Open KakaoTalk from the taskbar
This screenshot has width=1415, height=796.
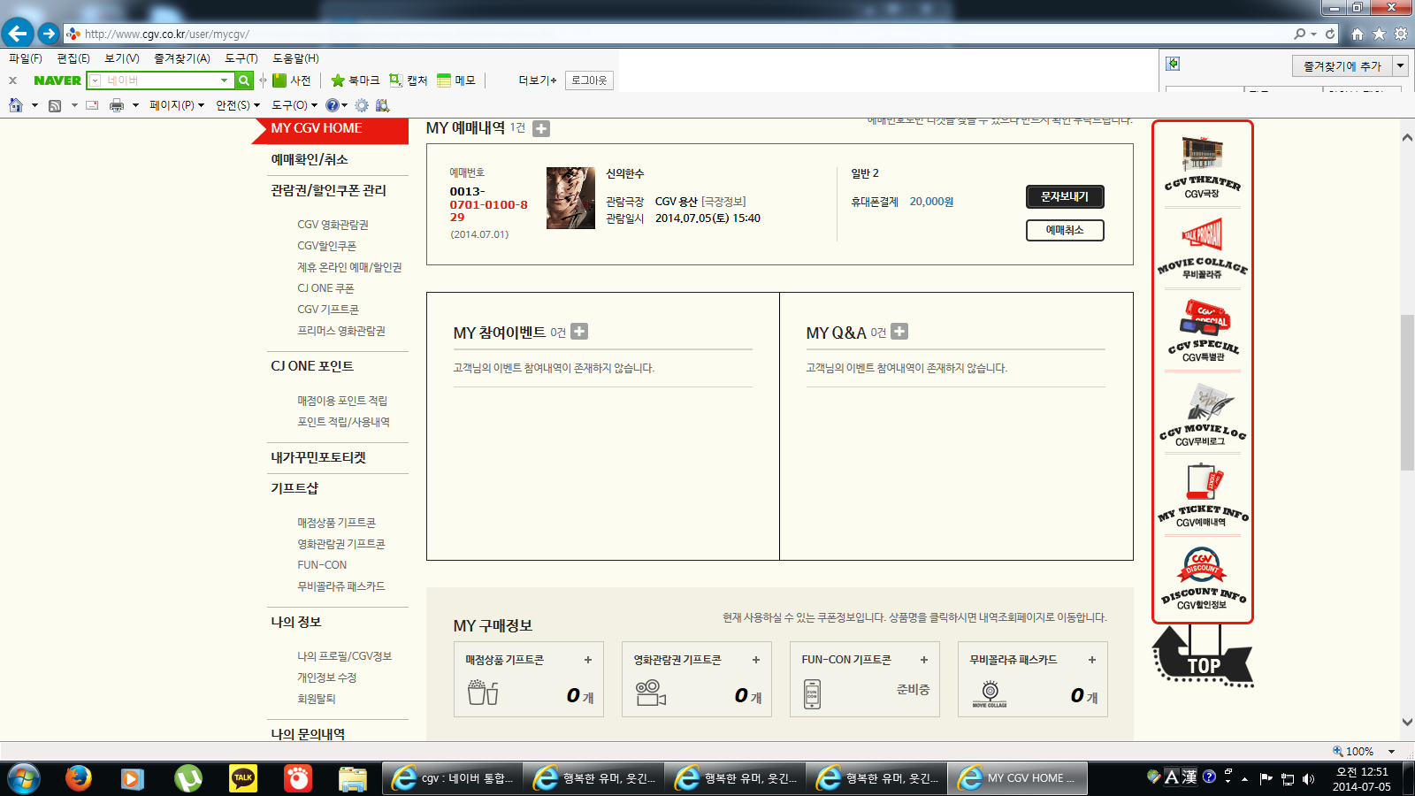click(243, 778)
